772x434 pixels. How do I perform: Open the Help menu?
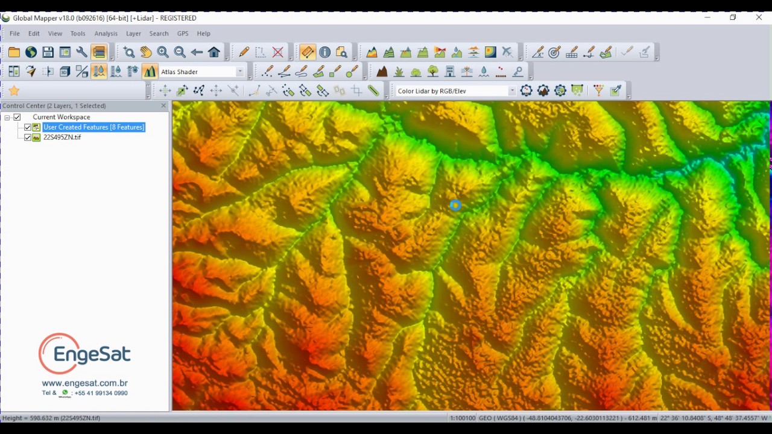click(203, 34)
